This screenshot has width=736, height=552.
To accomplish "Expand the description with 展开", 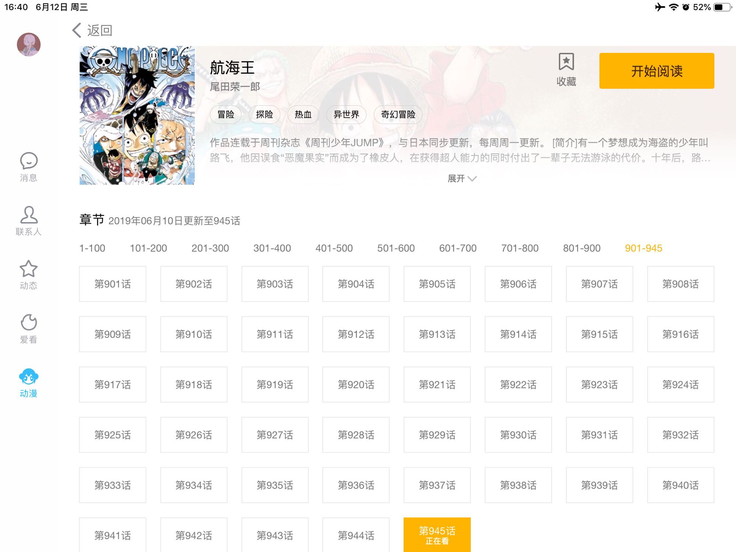I will pos(461,178).
